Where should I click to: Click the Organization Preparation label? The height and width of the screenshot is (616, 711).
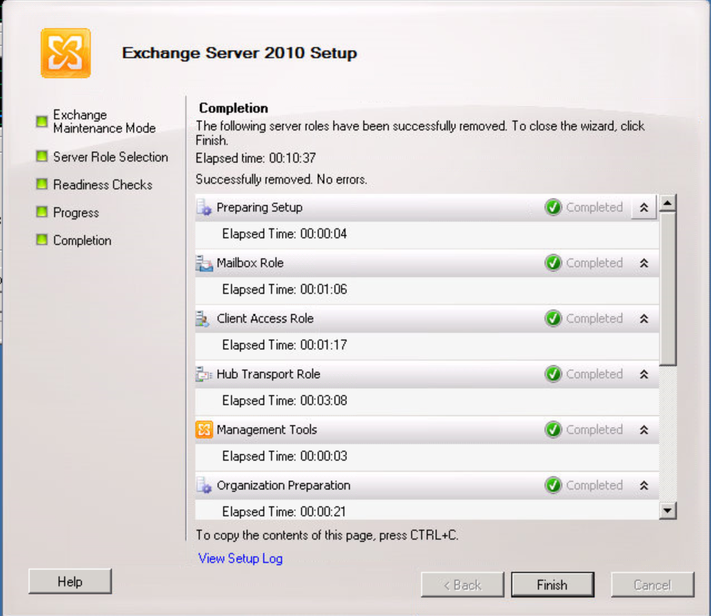point(283,486)
